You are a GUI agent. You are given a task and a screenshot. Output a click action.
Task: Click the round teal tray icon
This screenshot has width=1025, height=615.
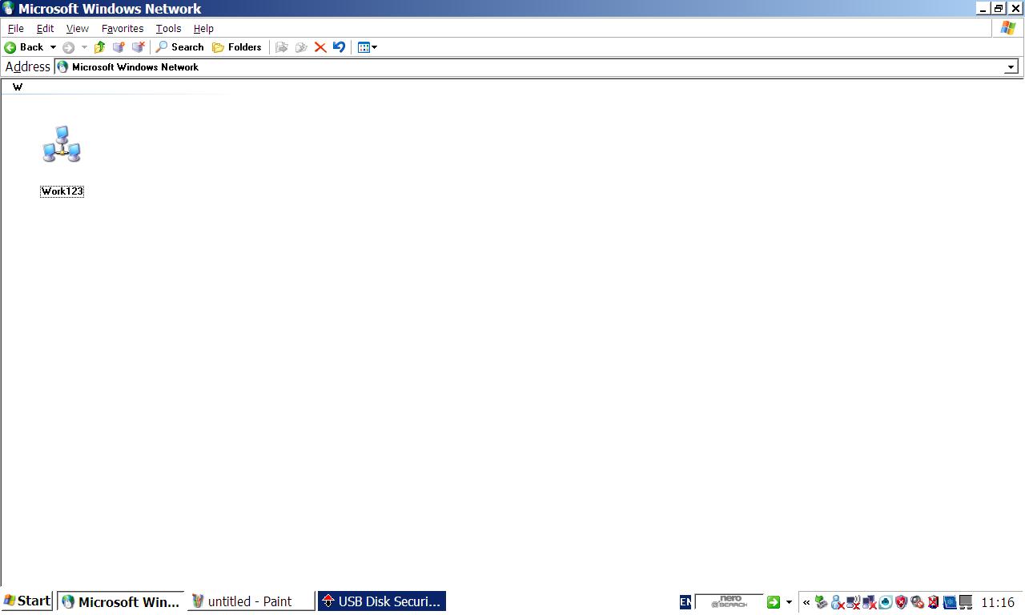[x=886, y=602]
